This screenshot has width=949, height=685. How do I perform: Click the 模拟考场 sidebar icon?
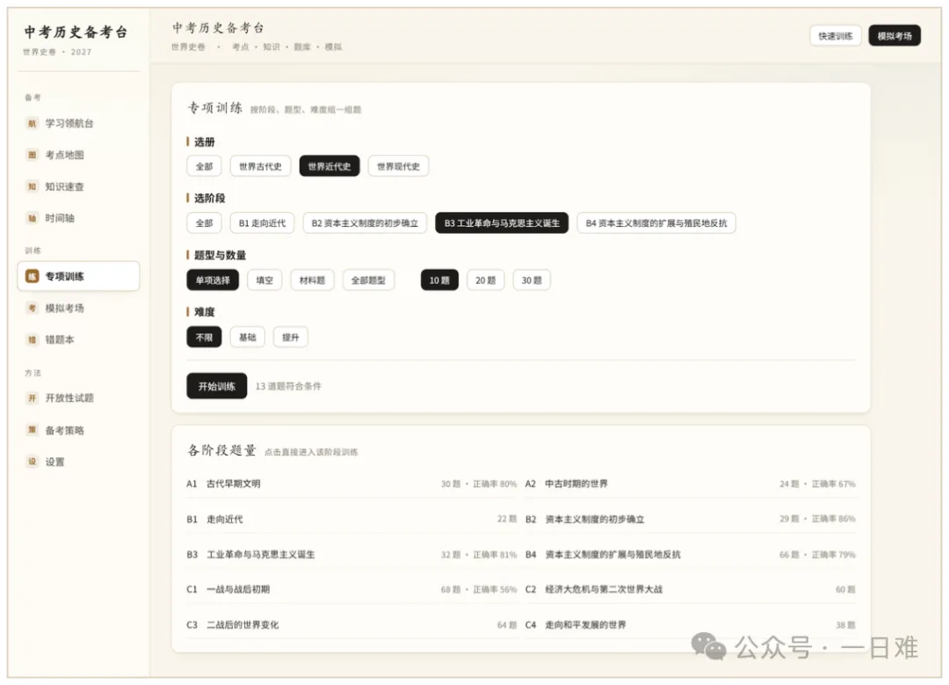[x=33, y=309]
